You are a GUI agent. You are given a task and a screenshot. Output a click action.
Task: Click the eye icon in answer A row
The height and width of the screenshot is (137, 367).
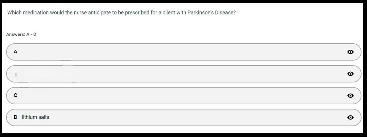[x=350, y=52]
